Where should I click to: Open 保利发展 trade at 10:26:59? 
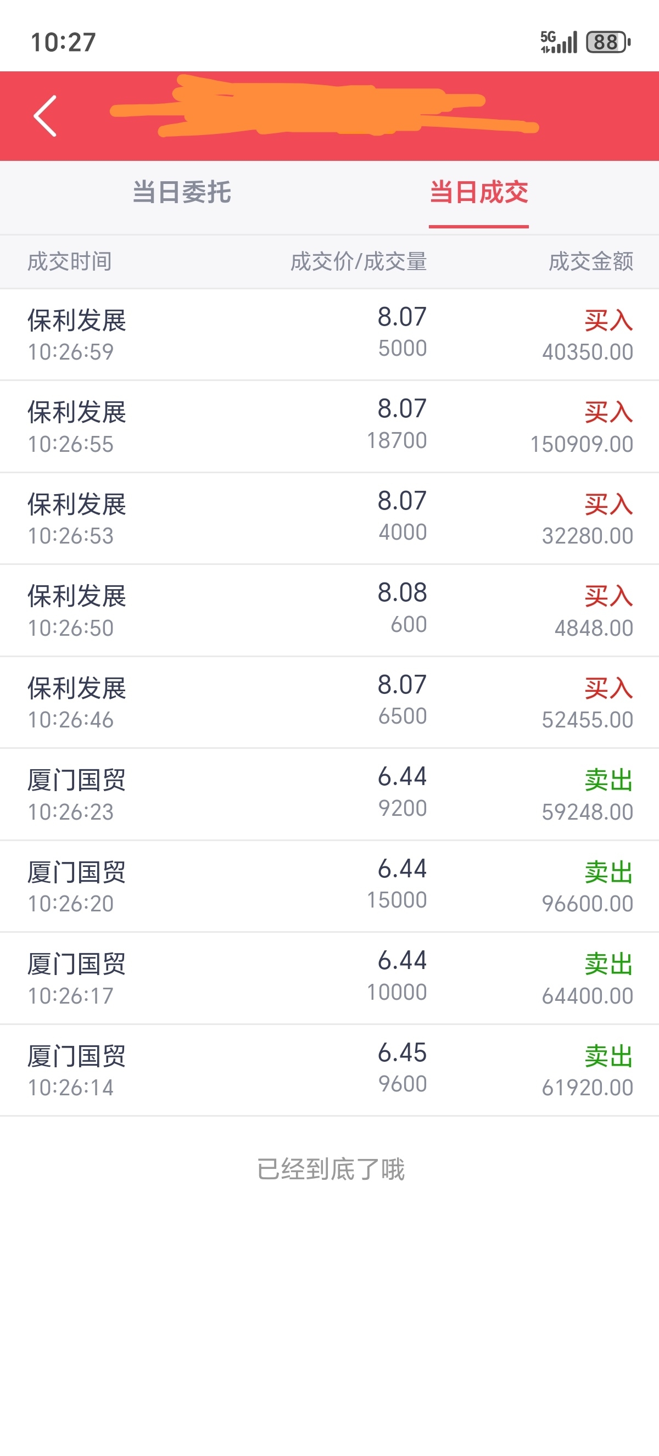329,334
